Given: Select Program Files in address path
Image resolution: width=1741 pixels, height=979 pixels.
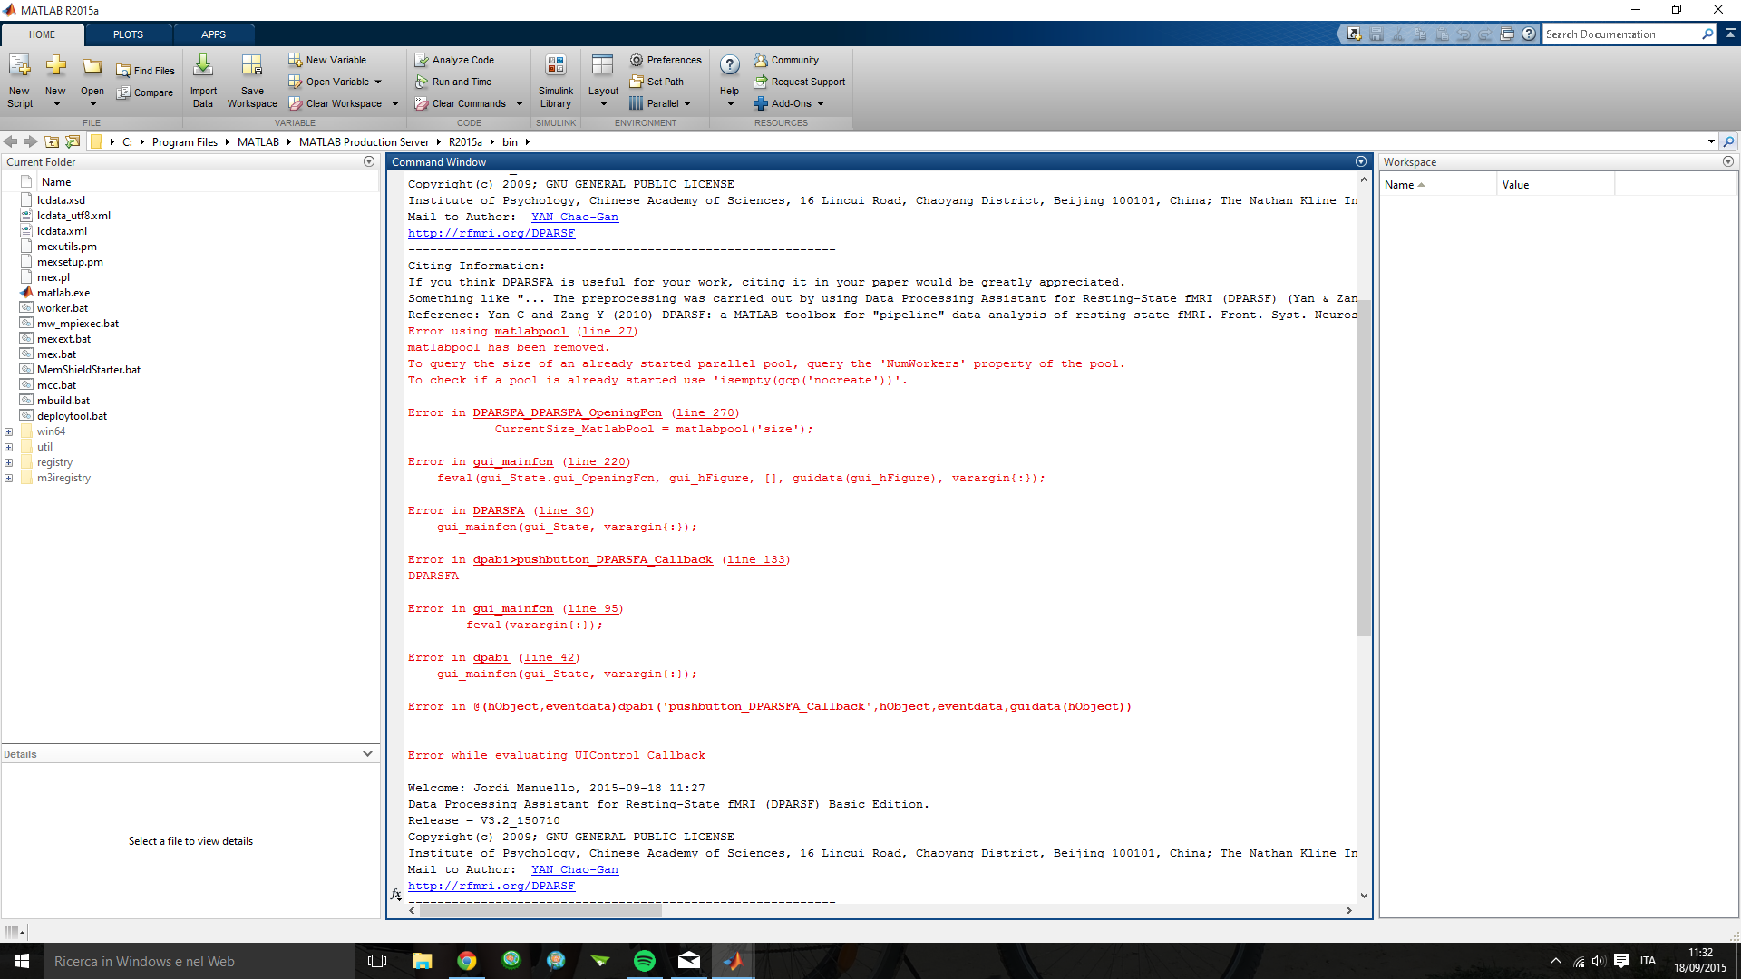Looking at the screenshot, I should point(185,142).
